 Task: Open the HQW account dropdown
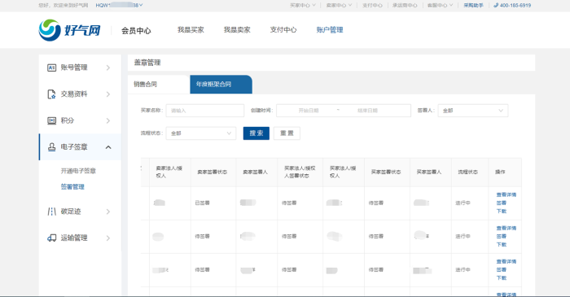119,6
